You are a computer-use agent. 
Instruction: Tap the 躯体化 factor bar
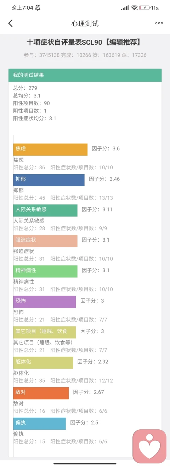pos(43,363)
